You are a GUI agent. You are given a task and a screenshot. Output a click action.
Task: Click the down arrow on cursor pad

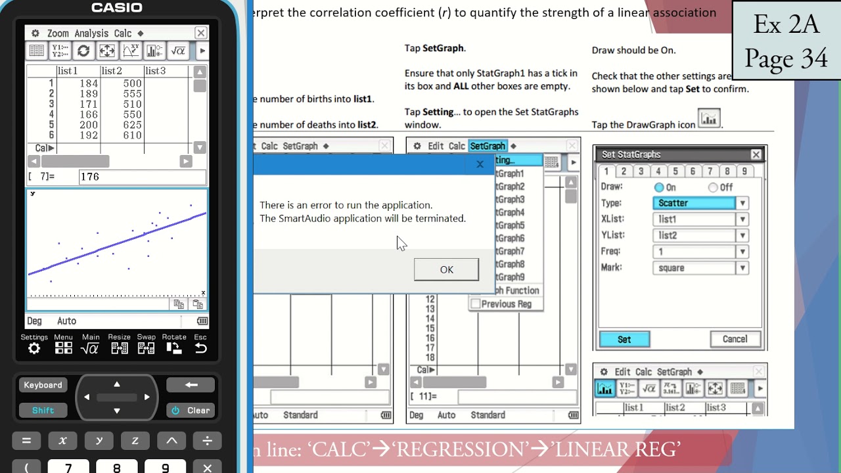click(x=117, y=411)
